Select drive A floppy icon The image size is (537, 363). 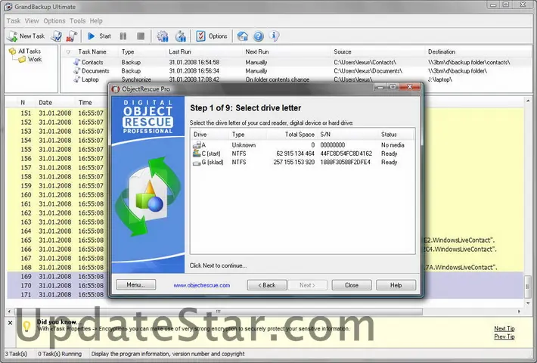(197, 145)
